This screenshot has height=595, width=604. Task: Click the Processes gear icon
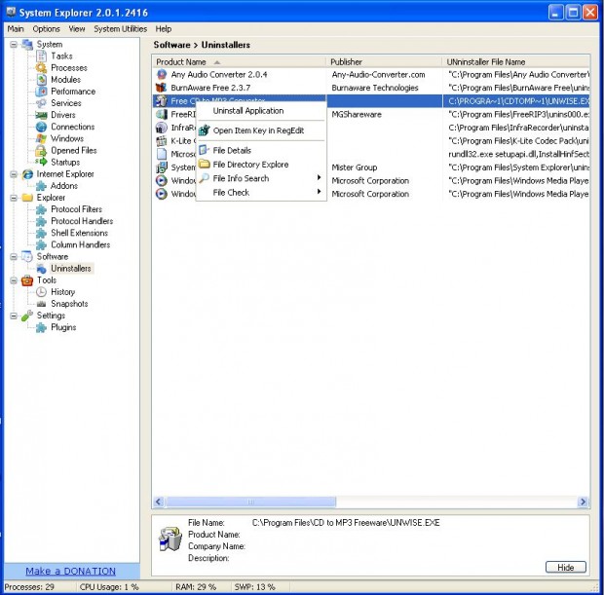coord(41,68)
